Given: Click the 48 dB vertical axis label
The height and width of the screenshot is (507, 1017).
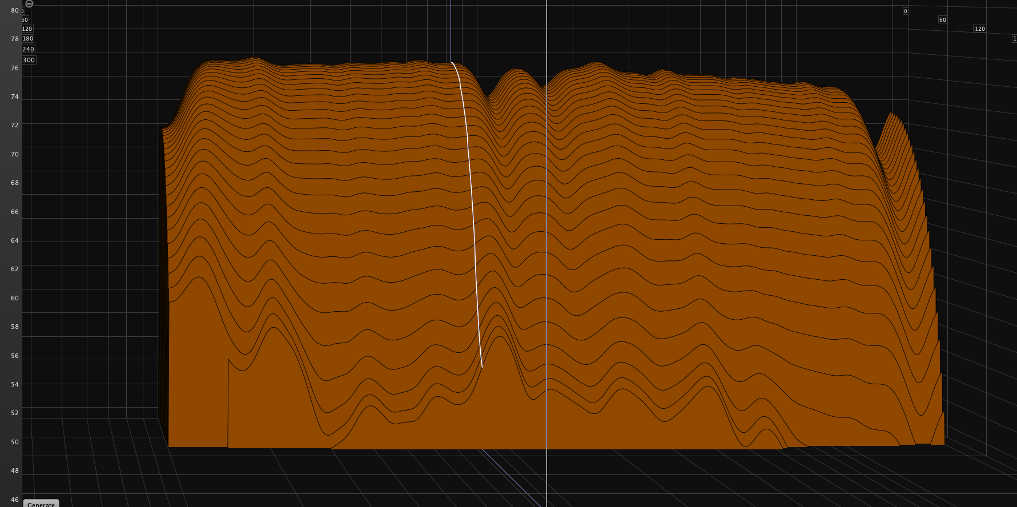Looking at the screenshot, I should (15, 470).
